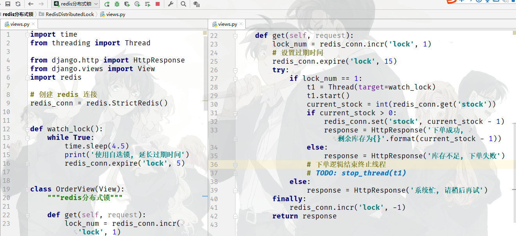Click the while True loop fold marker
The image size is (516, 236).
[x=27, y=138]
